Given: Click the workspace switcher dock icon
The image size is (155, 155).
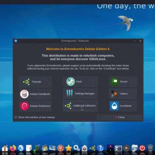Looking at the screenshot, I should click(x=118, y=148).
